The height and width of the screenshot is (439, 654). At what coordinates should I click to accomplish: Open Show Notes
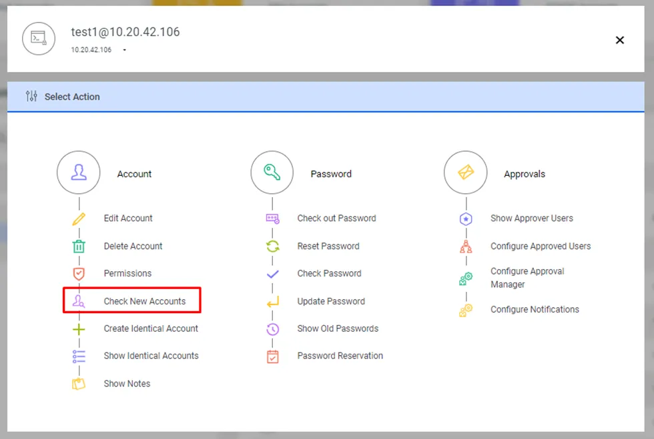(127, 384)
